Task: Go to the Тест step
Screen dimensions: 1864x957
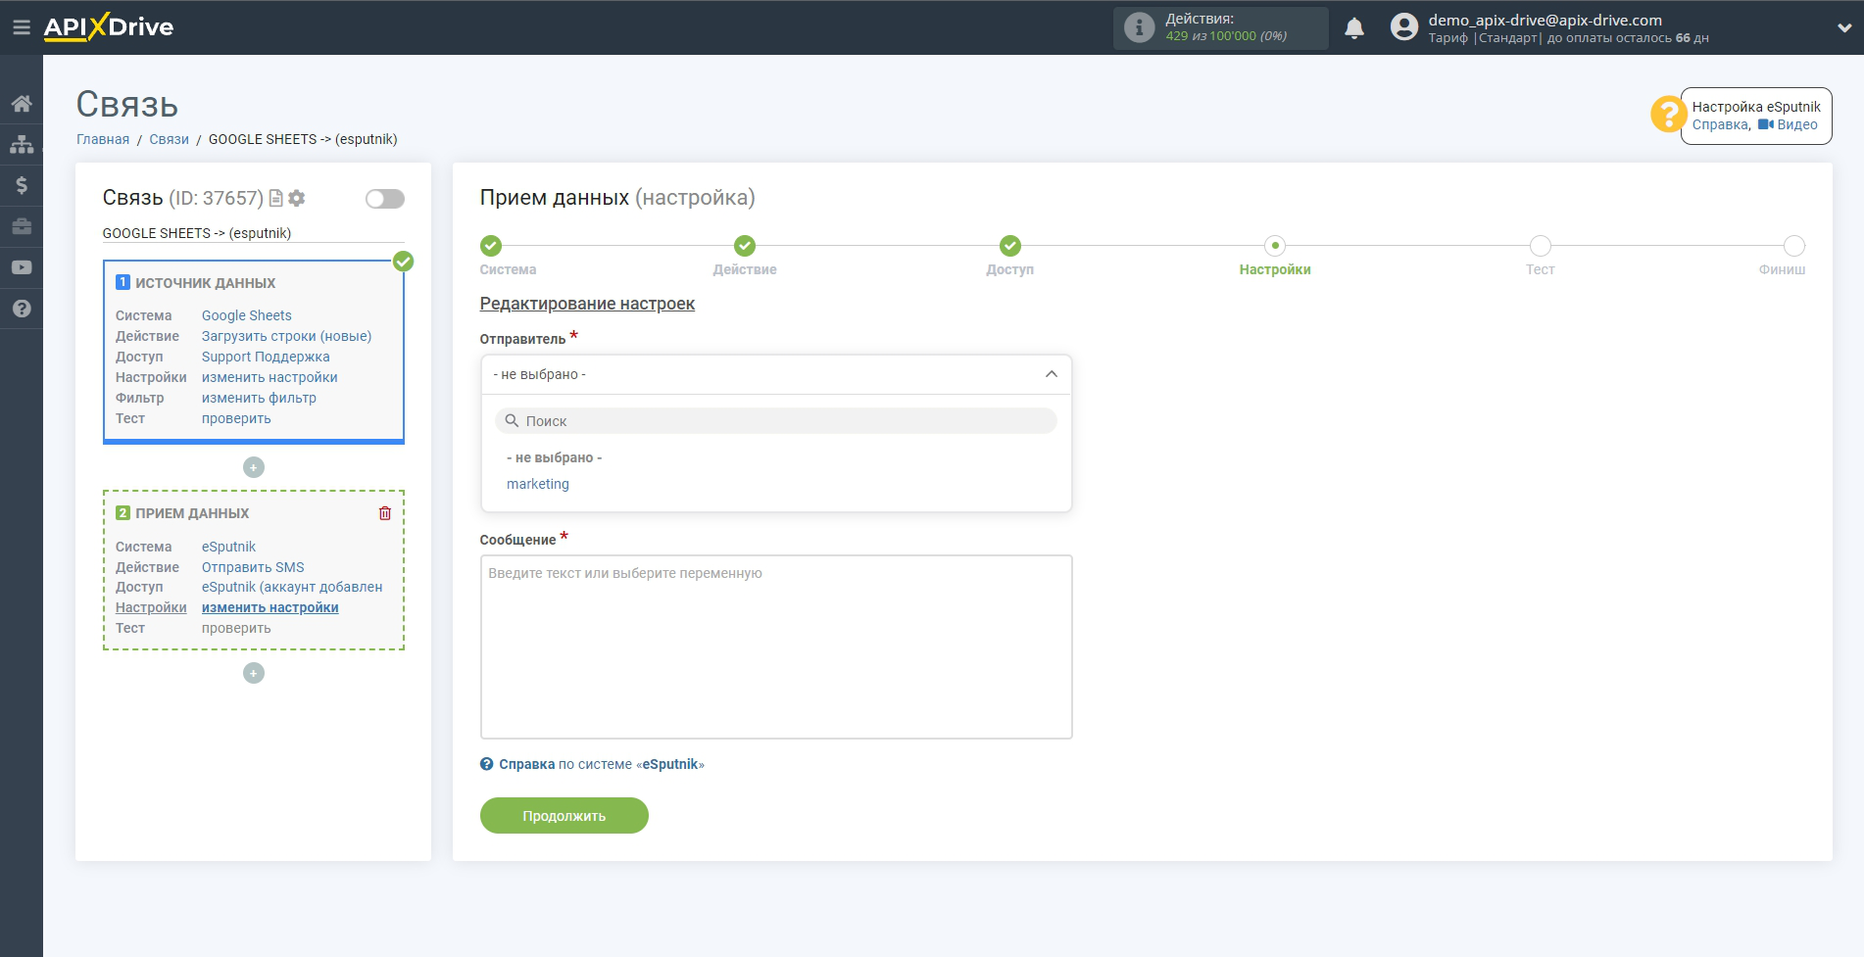Action: click(1541, 246)
